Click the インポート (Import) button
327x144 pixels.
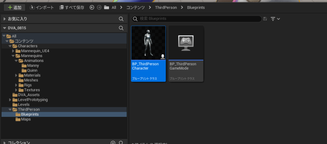pyautogui.click(x=42, y=7)
